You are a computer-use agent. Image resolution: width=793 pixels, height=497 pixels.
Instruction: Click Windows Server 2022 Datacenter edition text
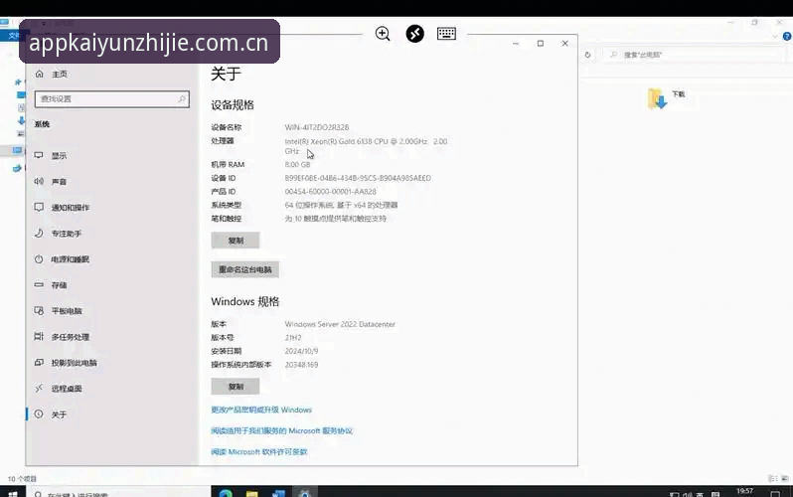pyautogui.click(x=340, y=324)
